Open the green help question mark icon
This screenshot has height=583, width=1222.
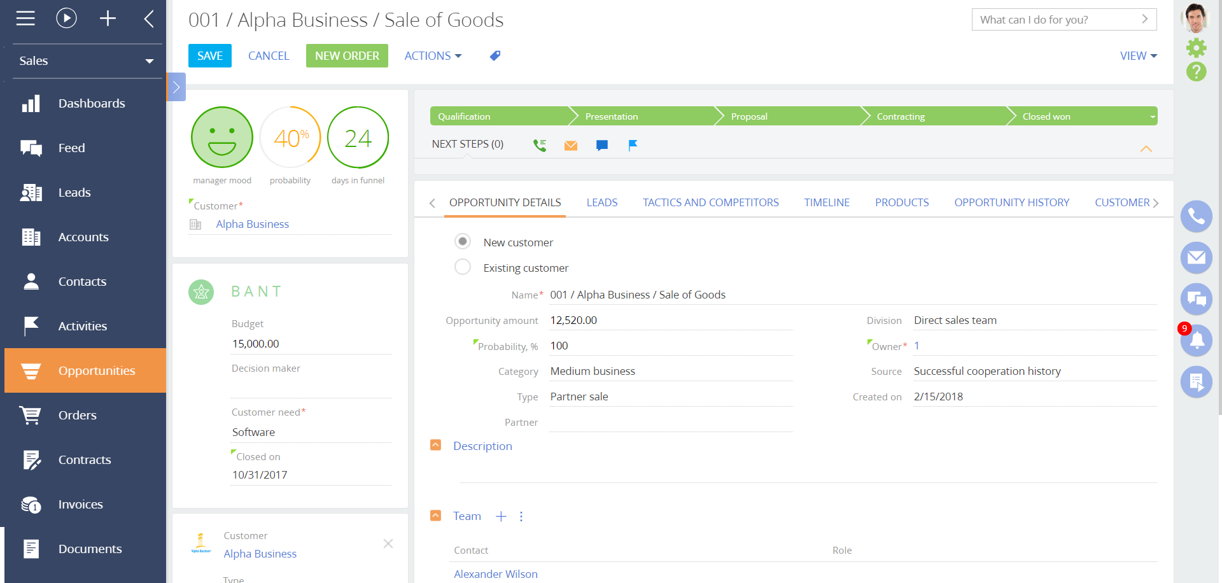tap(1196, 72)
